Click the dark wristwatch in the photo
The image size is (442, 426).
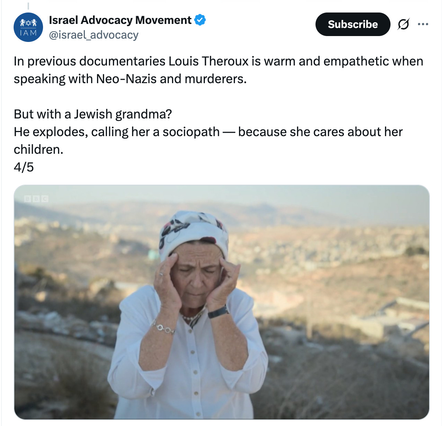click(218, 312)
